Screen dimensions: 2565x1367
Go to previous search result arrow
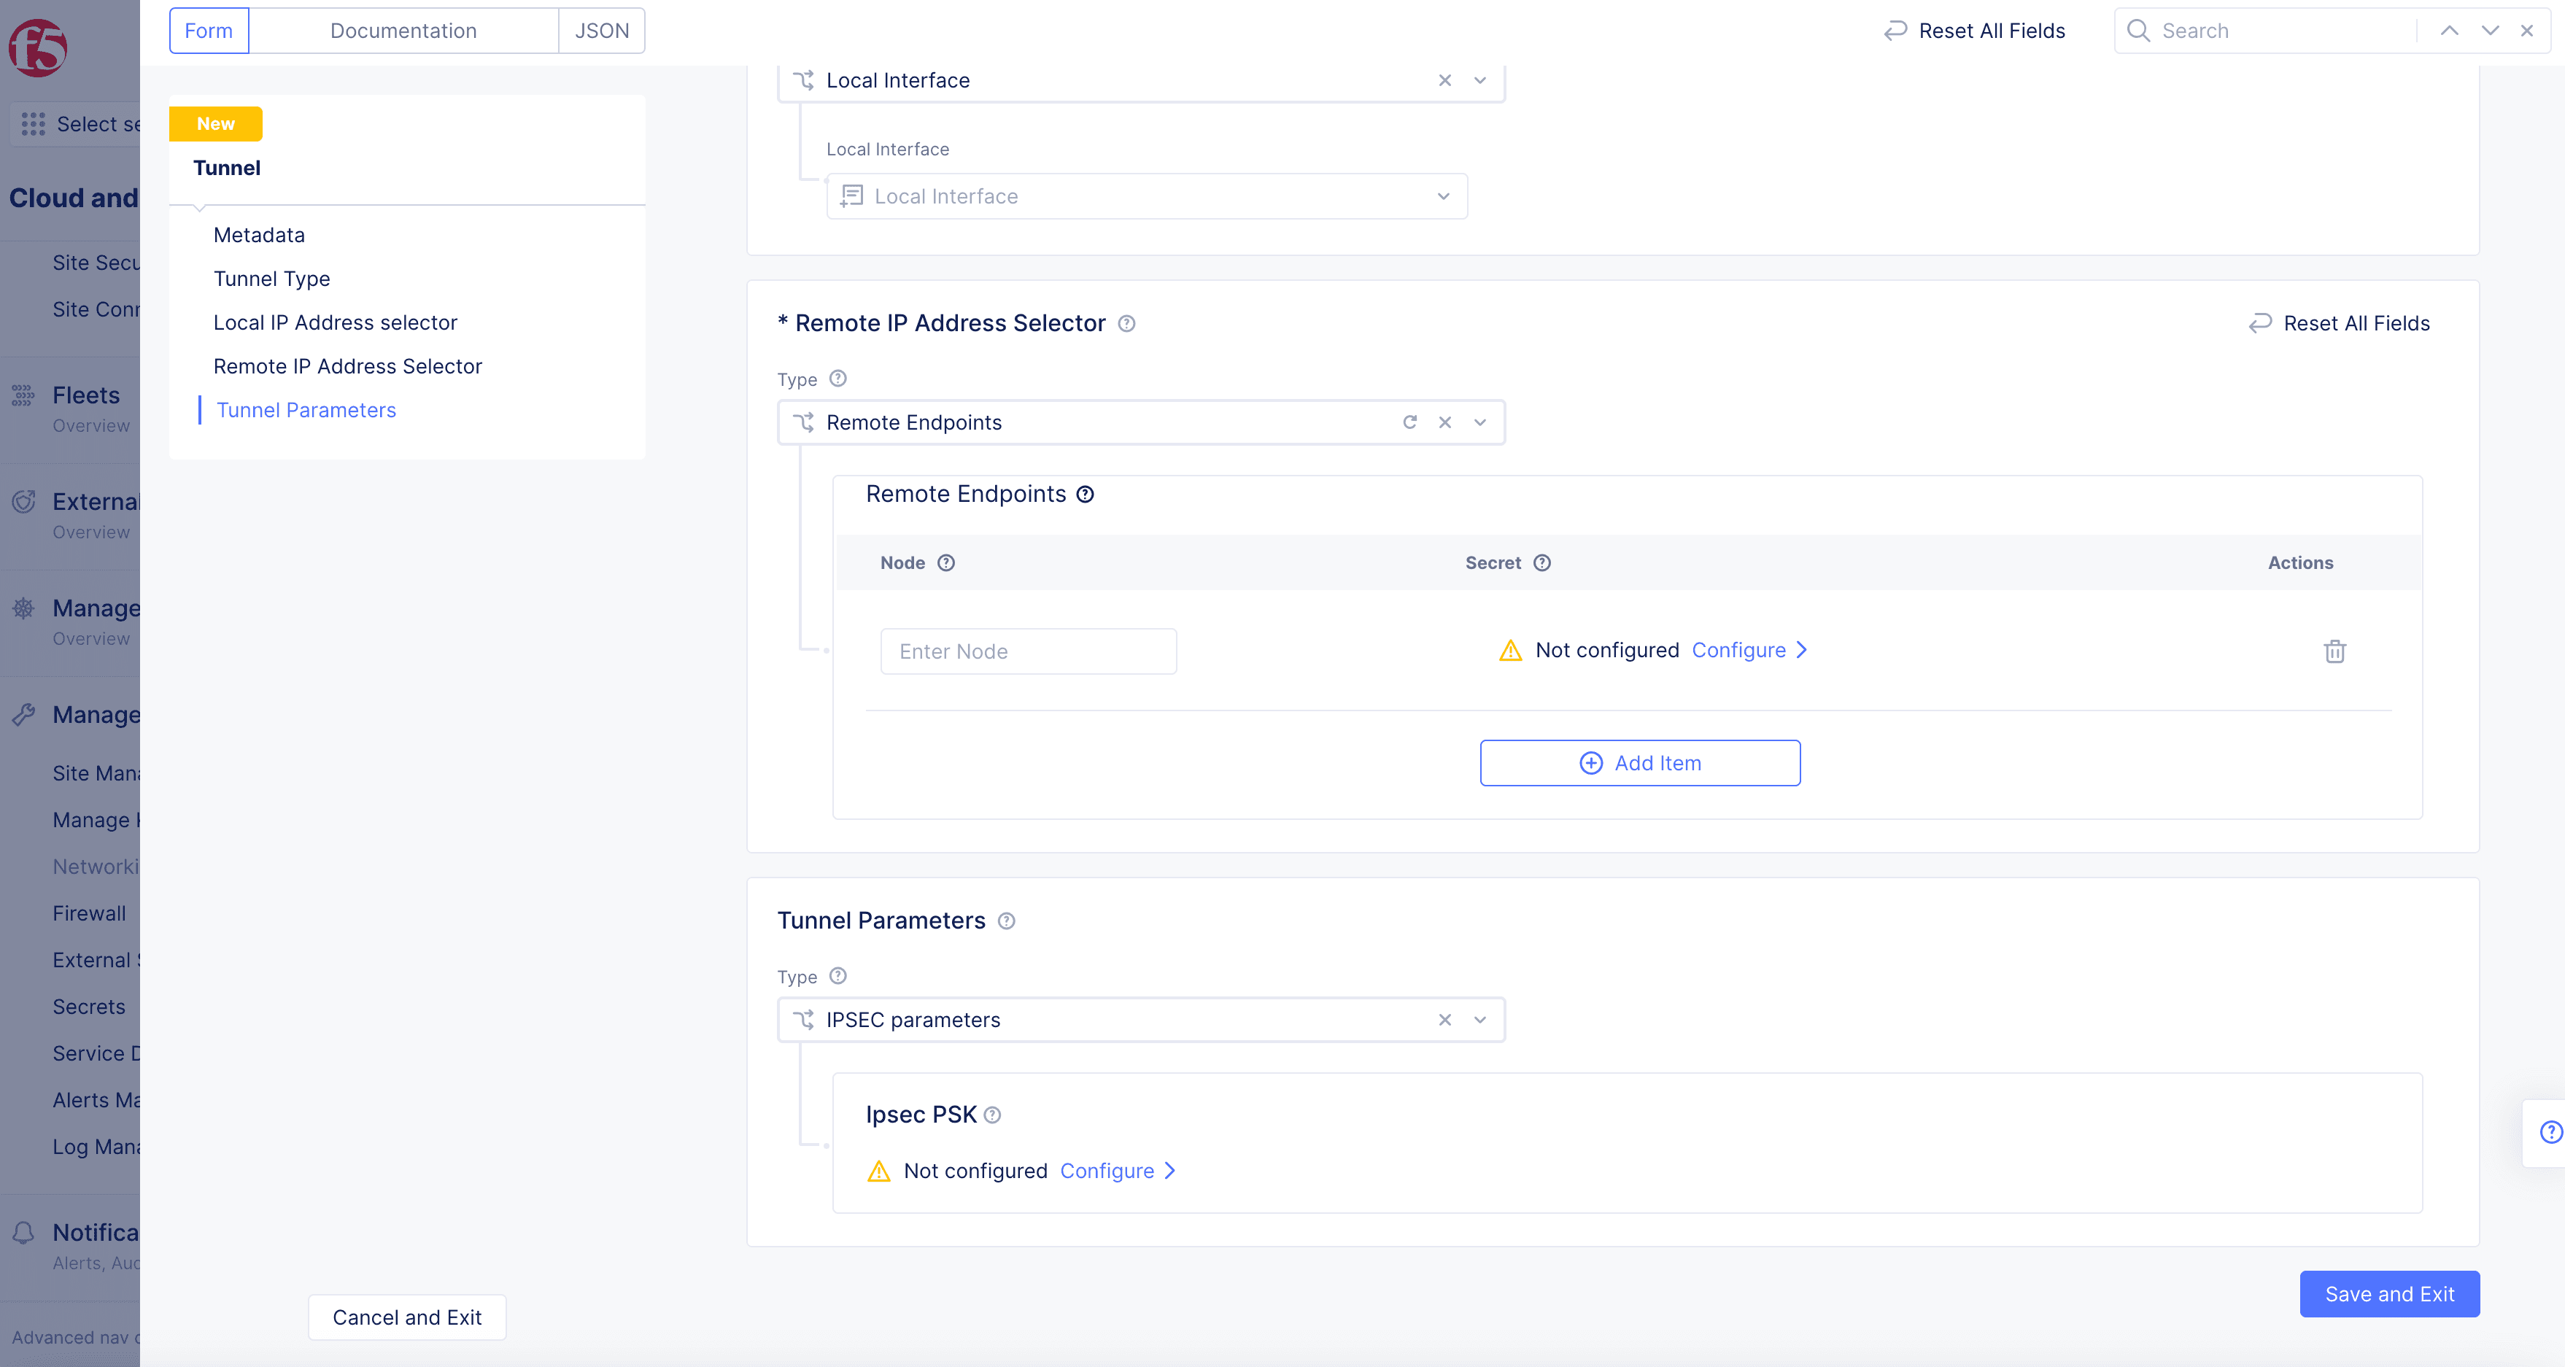[2450, 31]
